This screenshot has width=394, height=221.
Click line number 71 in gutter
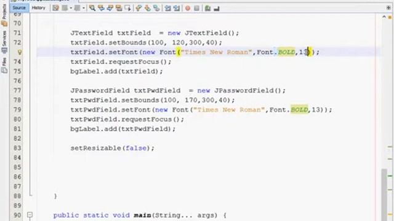point(17,33)
